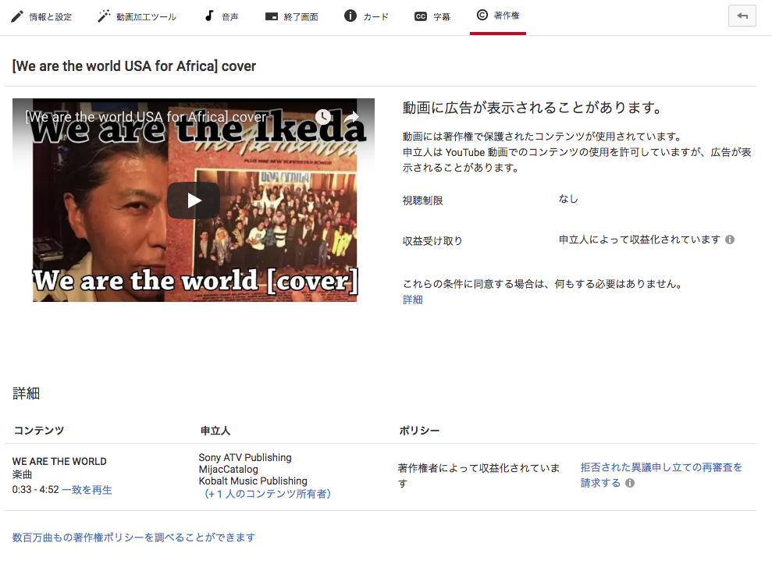Click the back arrow button

[742, 16]
